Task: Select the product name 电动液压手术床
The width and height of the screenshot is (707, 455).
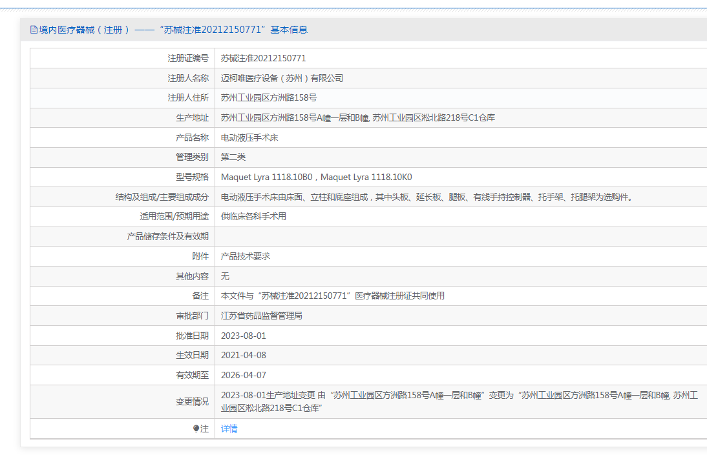Action: coord(249,137)
